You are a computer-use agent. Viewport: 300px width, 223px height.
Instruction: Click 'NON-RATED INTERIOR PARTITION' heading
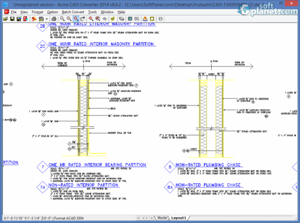coord(83,185)
